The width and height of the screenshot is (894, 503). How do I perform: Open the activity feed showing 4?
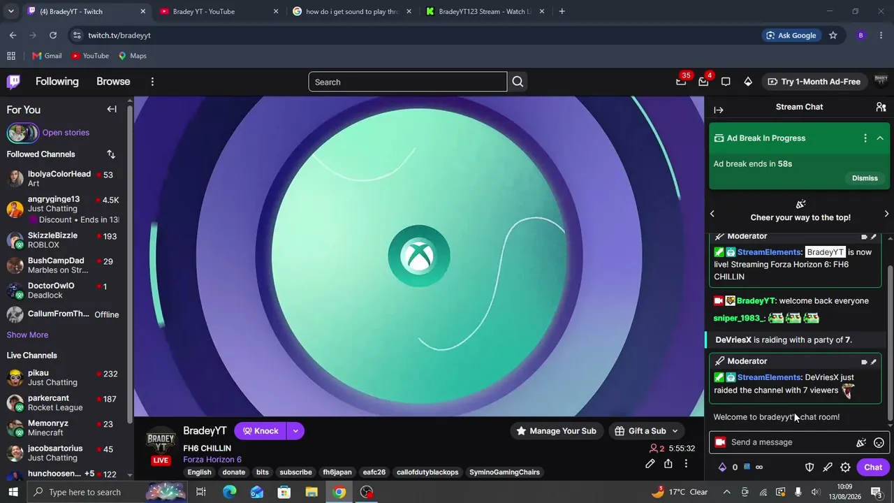point(703,82)
